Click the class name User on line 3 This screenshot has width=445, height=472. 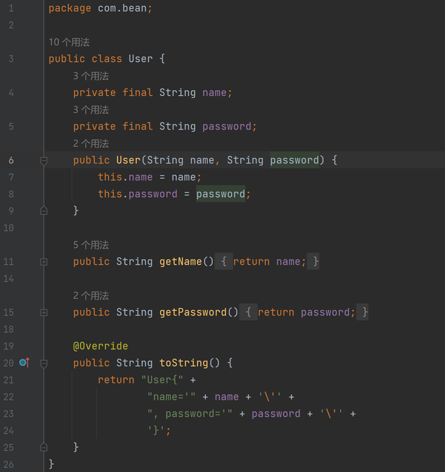(x=140, y=59)
